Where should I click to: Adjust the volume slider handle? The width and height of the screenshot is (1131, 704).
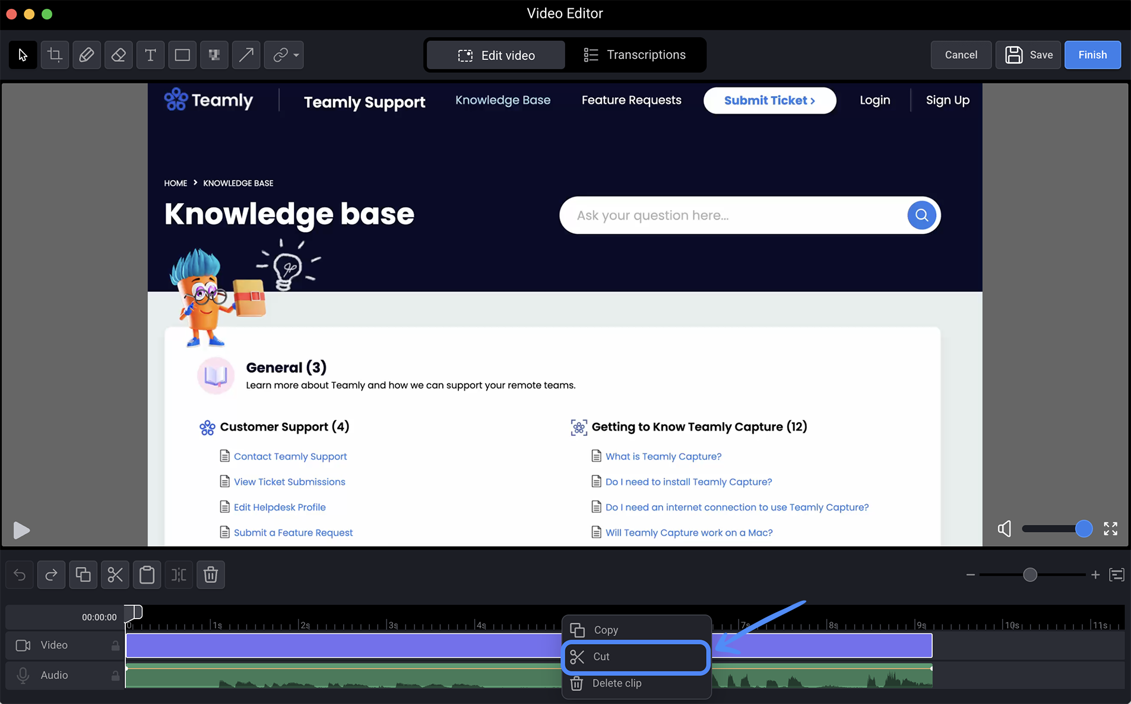1084,528
